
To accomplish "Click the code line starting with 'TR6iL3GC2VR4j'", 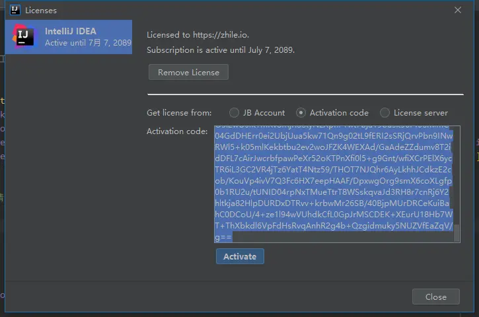I will pos(333,170).
